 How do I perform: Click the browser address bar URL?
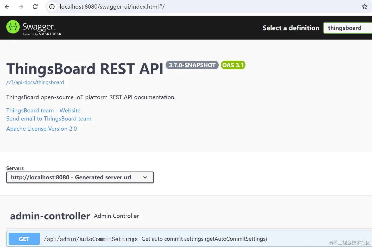pyautogui.click(x=112, y=7)
